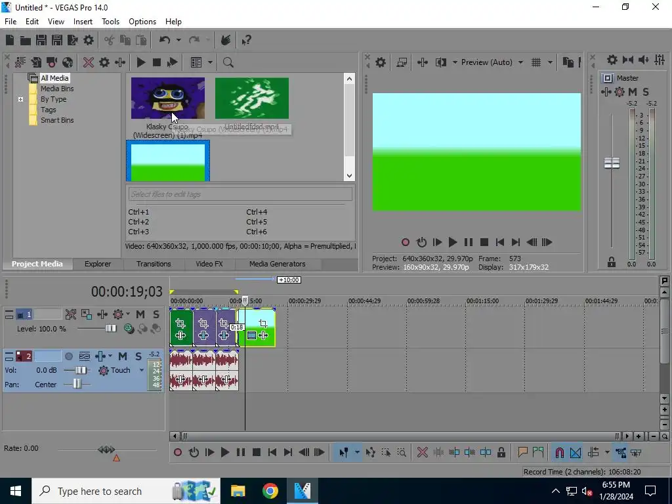Switch to the Explorer tab

(98, 264)
